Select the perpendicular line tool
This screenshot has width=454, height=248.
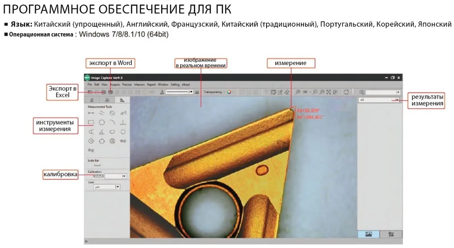[123, 123]
